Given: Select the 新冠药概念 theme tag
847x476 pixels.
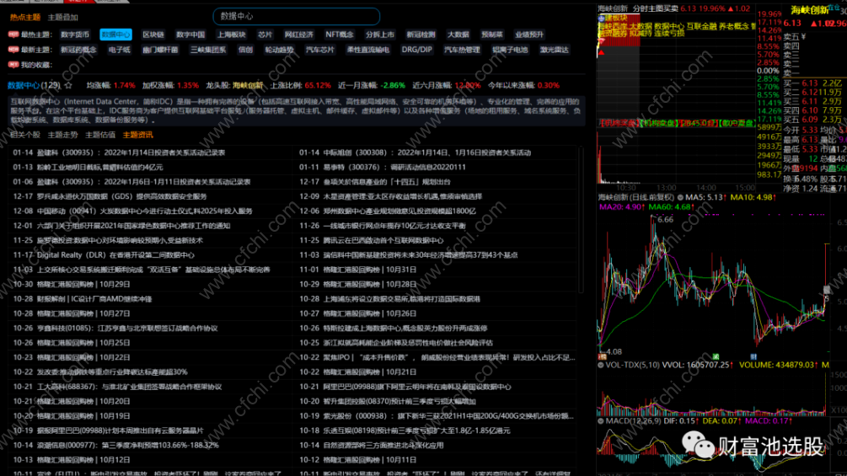Looking at the screenshot, I should click(78, 50).
